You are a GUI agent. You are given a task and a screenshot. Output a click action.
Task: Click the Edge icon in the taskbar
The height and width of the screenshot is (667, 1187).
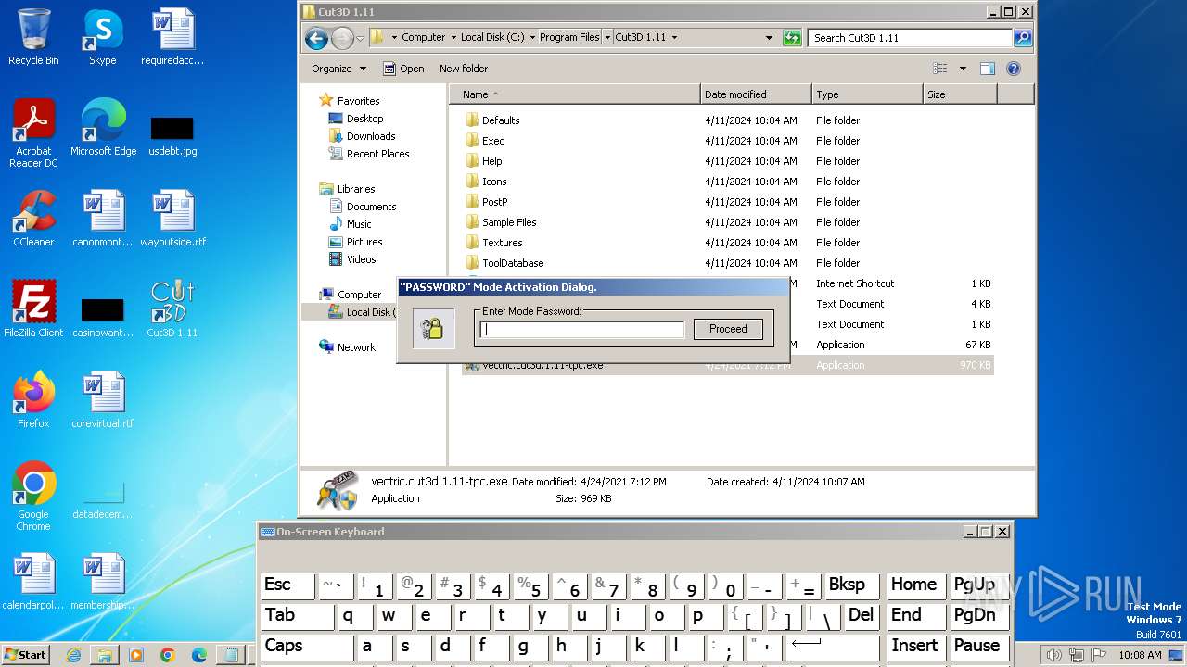pyautogui.click(x=199, y=655)
